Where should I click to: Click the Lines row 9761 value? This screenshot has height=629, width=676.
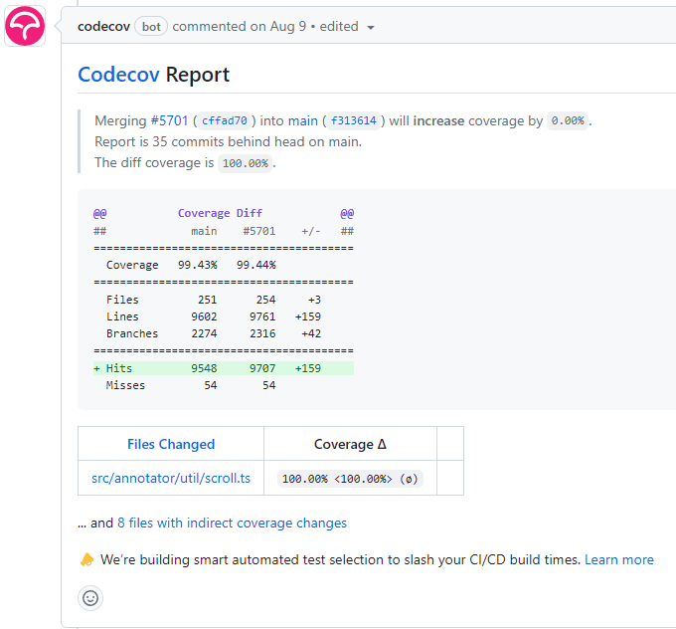point(262,316)
